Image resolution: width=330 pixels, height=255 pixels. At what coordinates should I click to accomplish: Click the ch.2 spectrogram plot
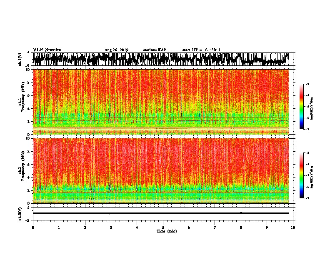[x=160, y=171]
